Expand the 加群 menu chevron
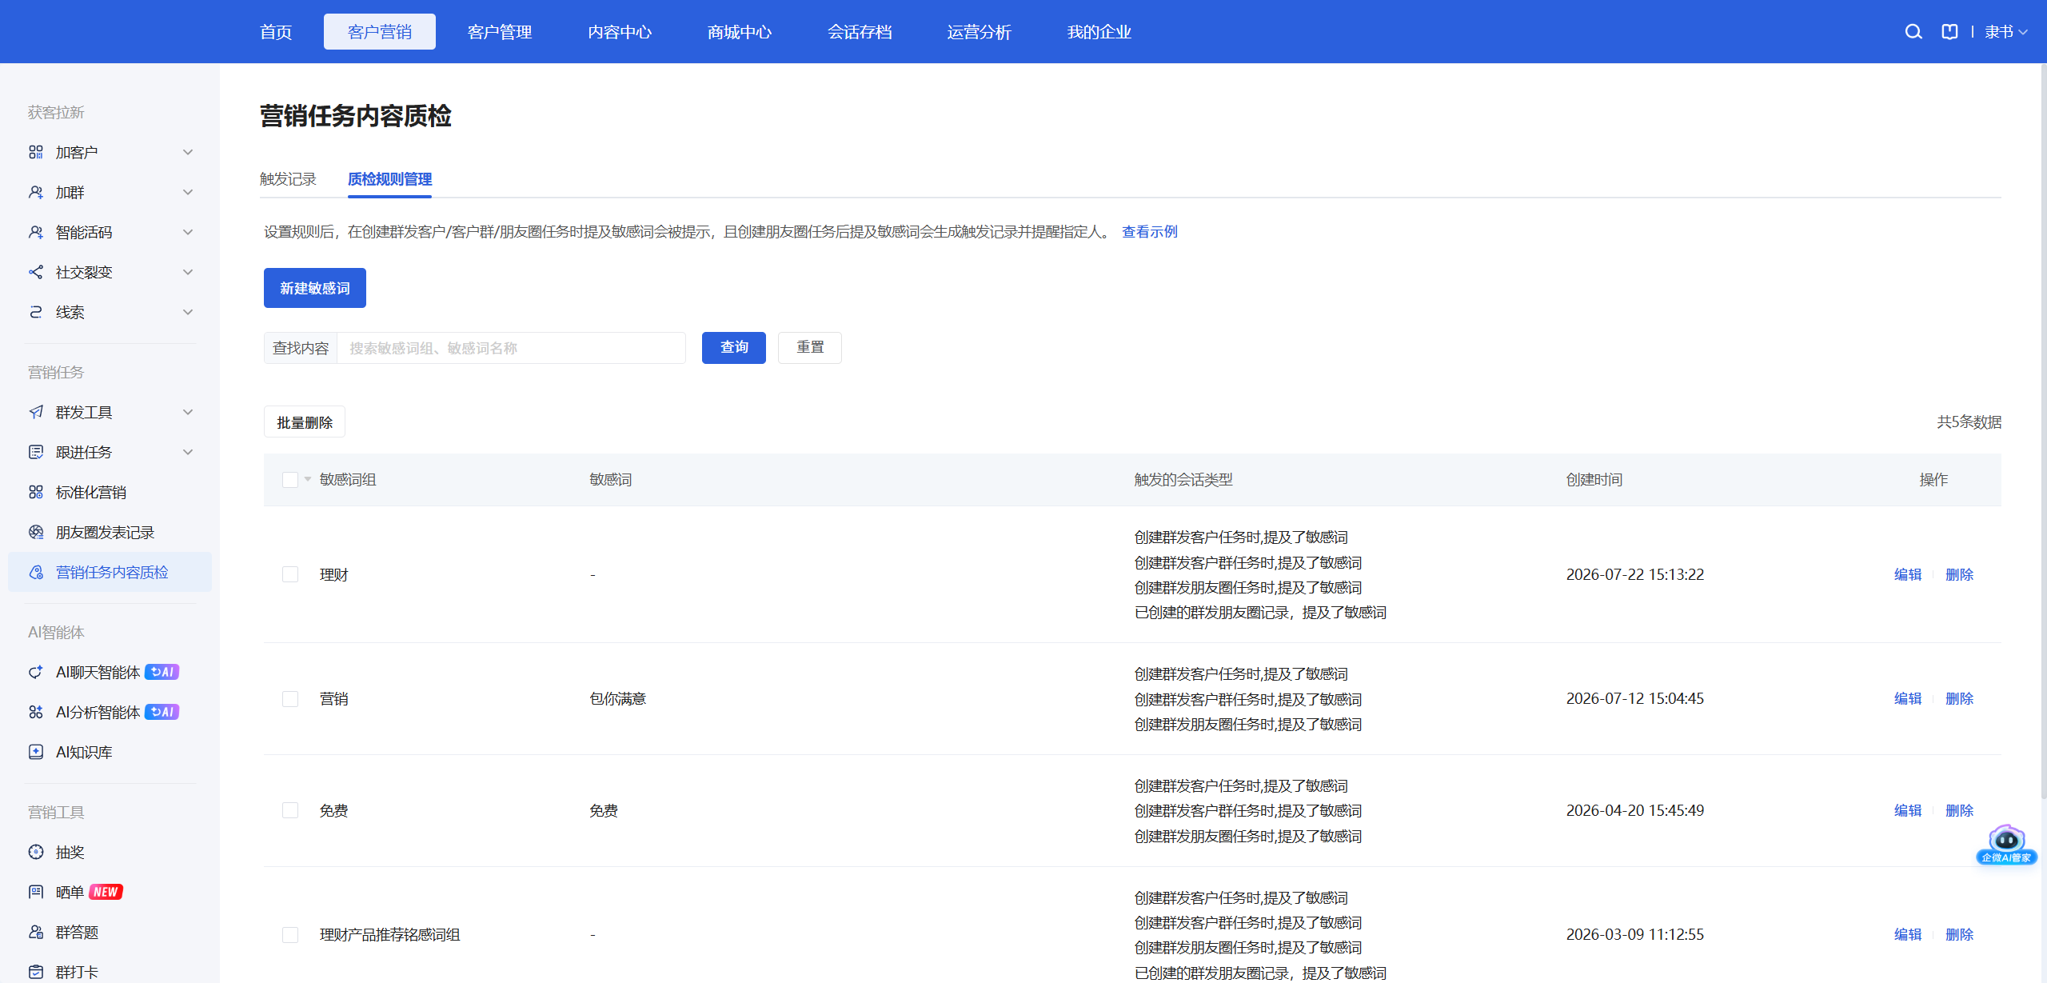The width and height of the screenshot is (2047, 983). point(188,192)
